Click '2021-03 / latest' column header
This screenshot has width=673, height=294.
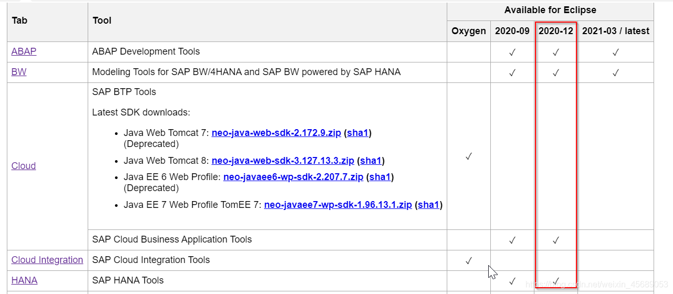click(616, 31)
